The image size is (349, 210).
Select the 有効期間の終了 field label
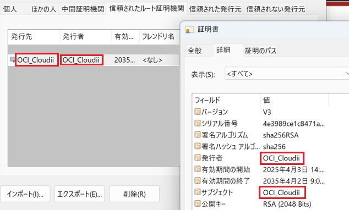click(x=226, y=181)
